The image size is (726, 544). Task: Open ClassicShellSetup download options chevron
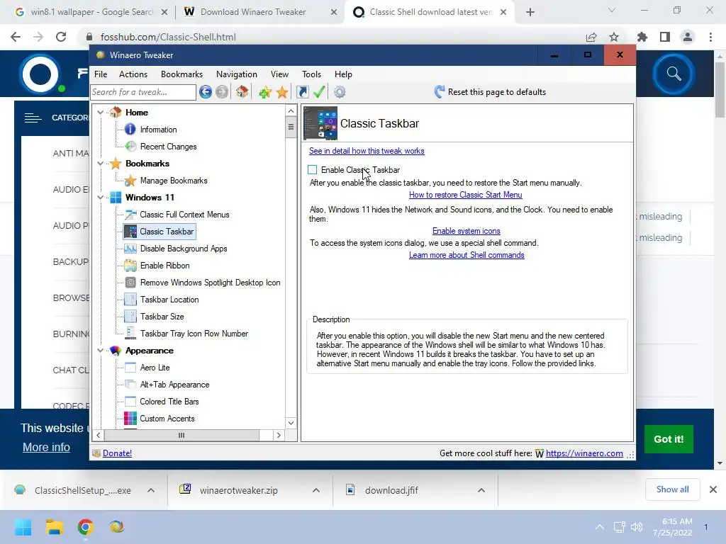point(151,490)
